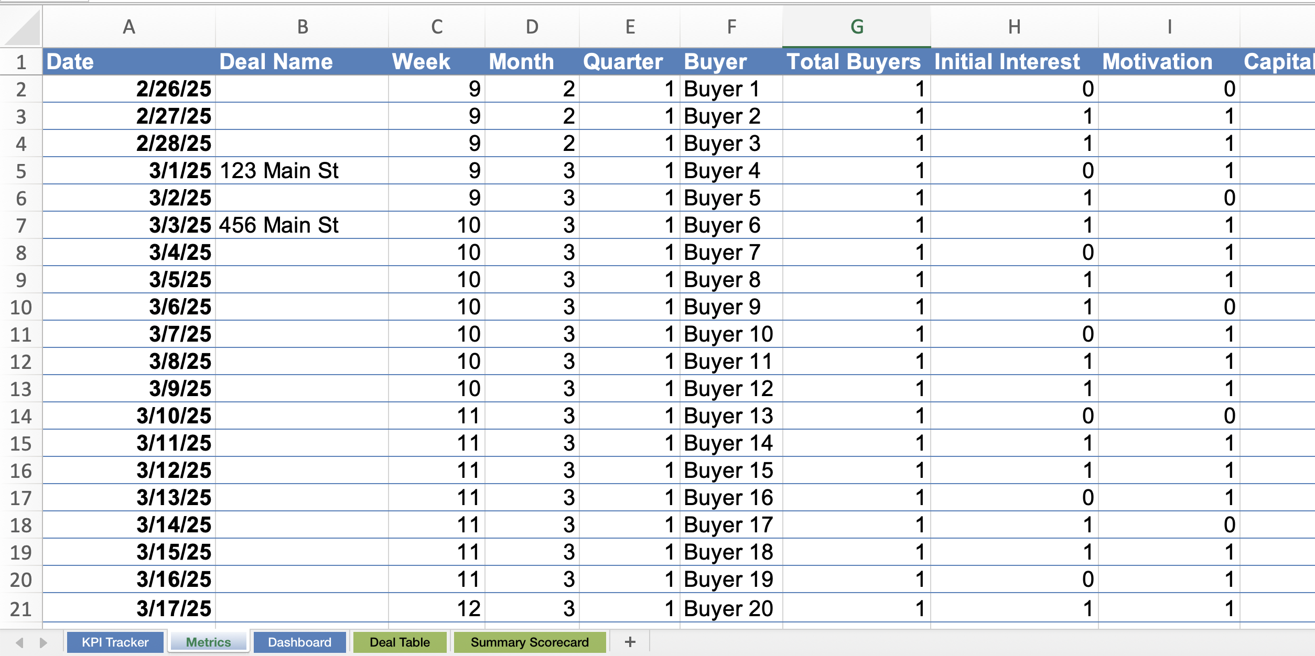The width and height of the screenshot is (1315, 656).
Task: Switch to the Dashboard sheet tab
Action: click(299, 642)
